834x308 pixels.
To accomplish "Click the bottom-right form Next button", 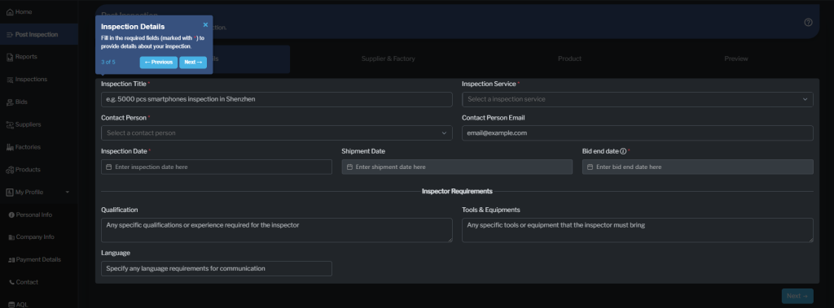I will [x=797, y=296].
